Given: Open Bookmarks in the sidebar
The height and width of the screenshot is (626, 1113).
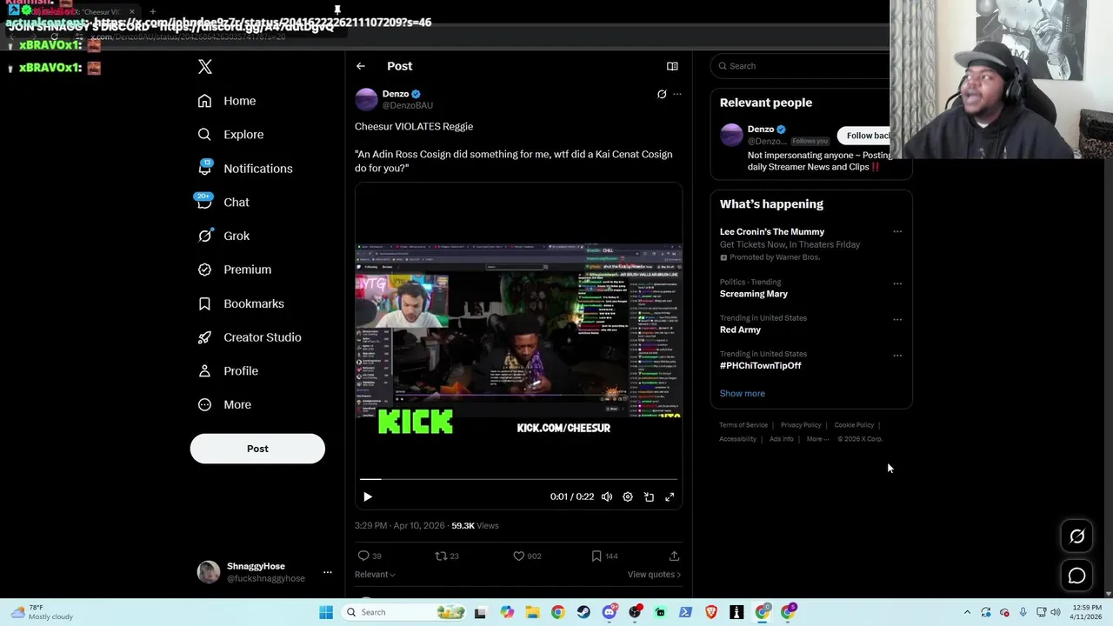Looking at the screenshot, I should [x=241, y=303].
